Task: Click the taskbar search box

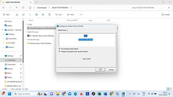Action: [28, 94]
